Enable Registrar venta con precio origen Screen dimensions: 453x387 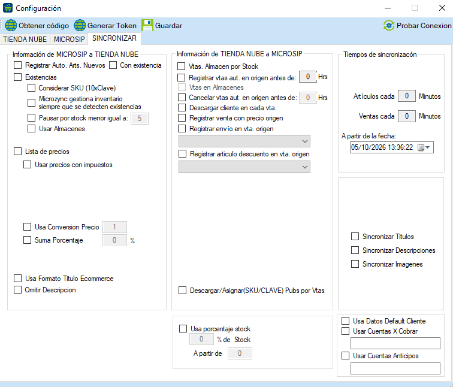[x=182, y=118]
